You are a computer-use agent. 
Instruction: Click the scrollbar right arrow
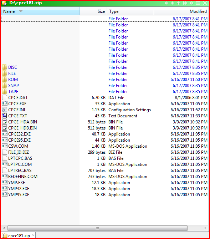(205, 228)
